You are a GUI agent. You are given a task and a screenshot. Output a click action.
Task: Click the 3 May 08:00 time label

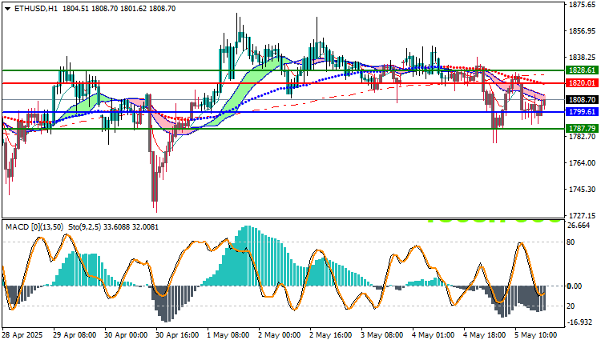pos(382,335)
